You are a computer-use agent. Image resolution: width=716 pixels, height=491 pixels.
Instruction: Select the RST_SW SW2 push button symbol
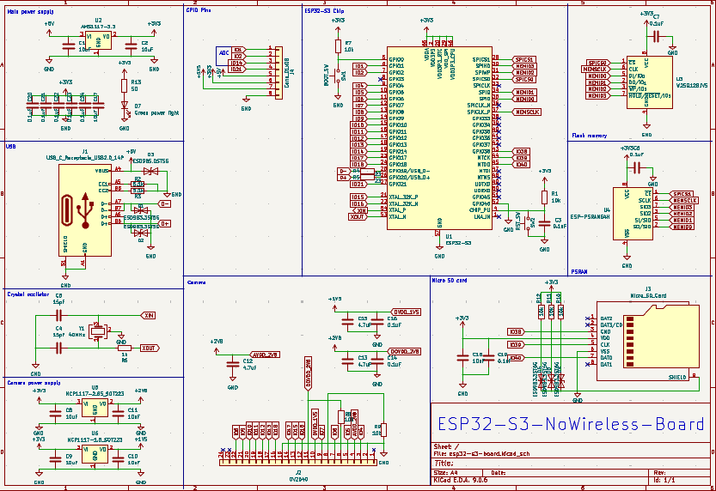(529, 221)
